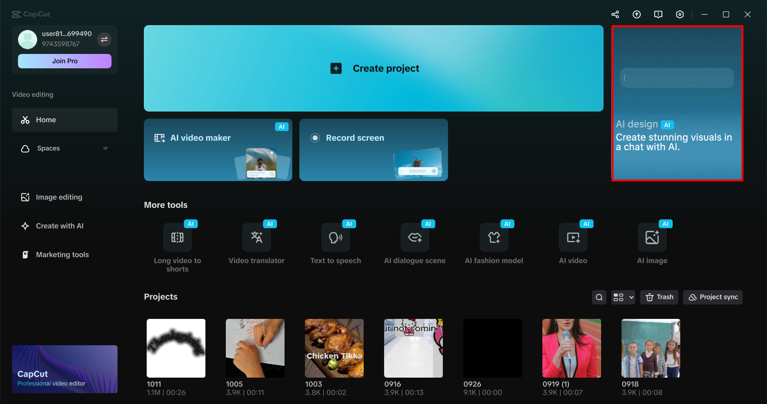Click the 0926 project name label
Image resolution: width=767 pixels, height=404 pixels.
pyautogui.click(x=472, y=384)
